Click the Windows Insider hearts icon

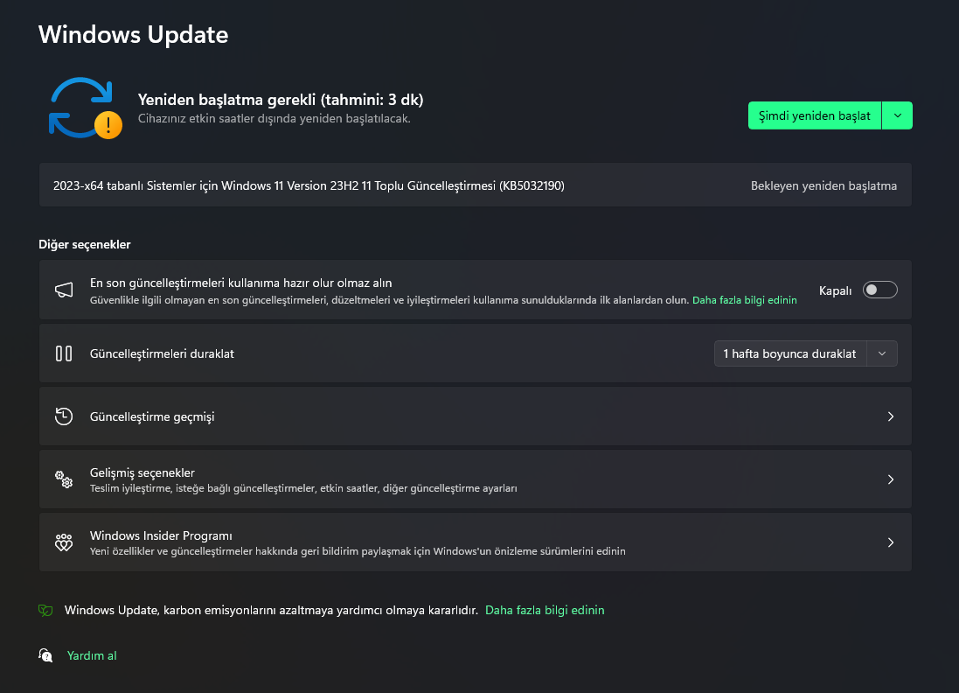coord(64,542)
